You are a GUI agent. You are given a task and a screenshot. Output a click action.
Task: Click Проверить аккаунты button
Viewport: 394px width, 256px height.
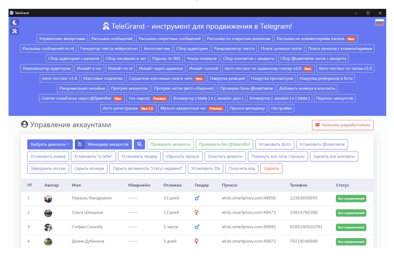tap(170, 144)
